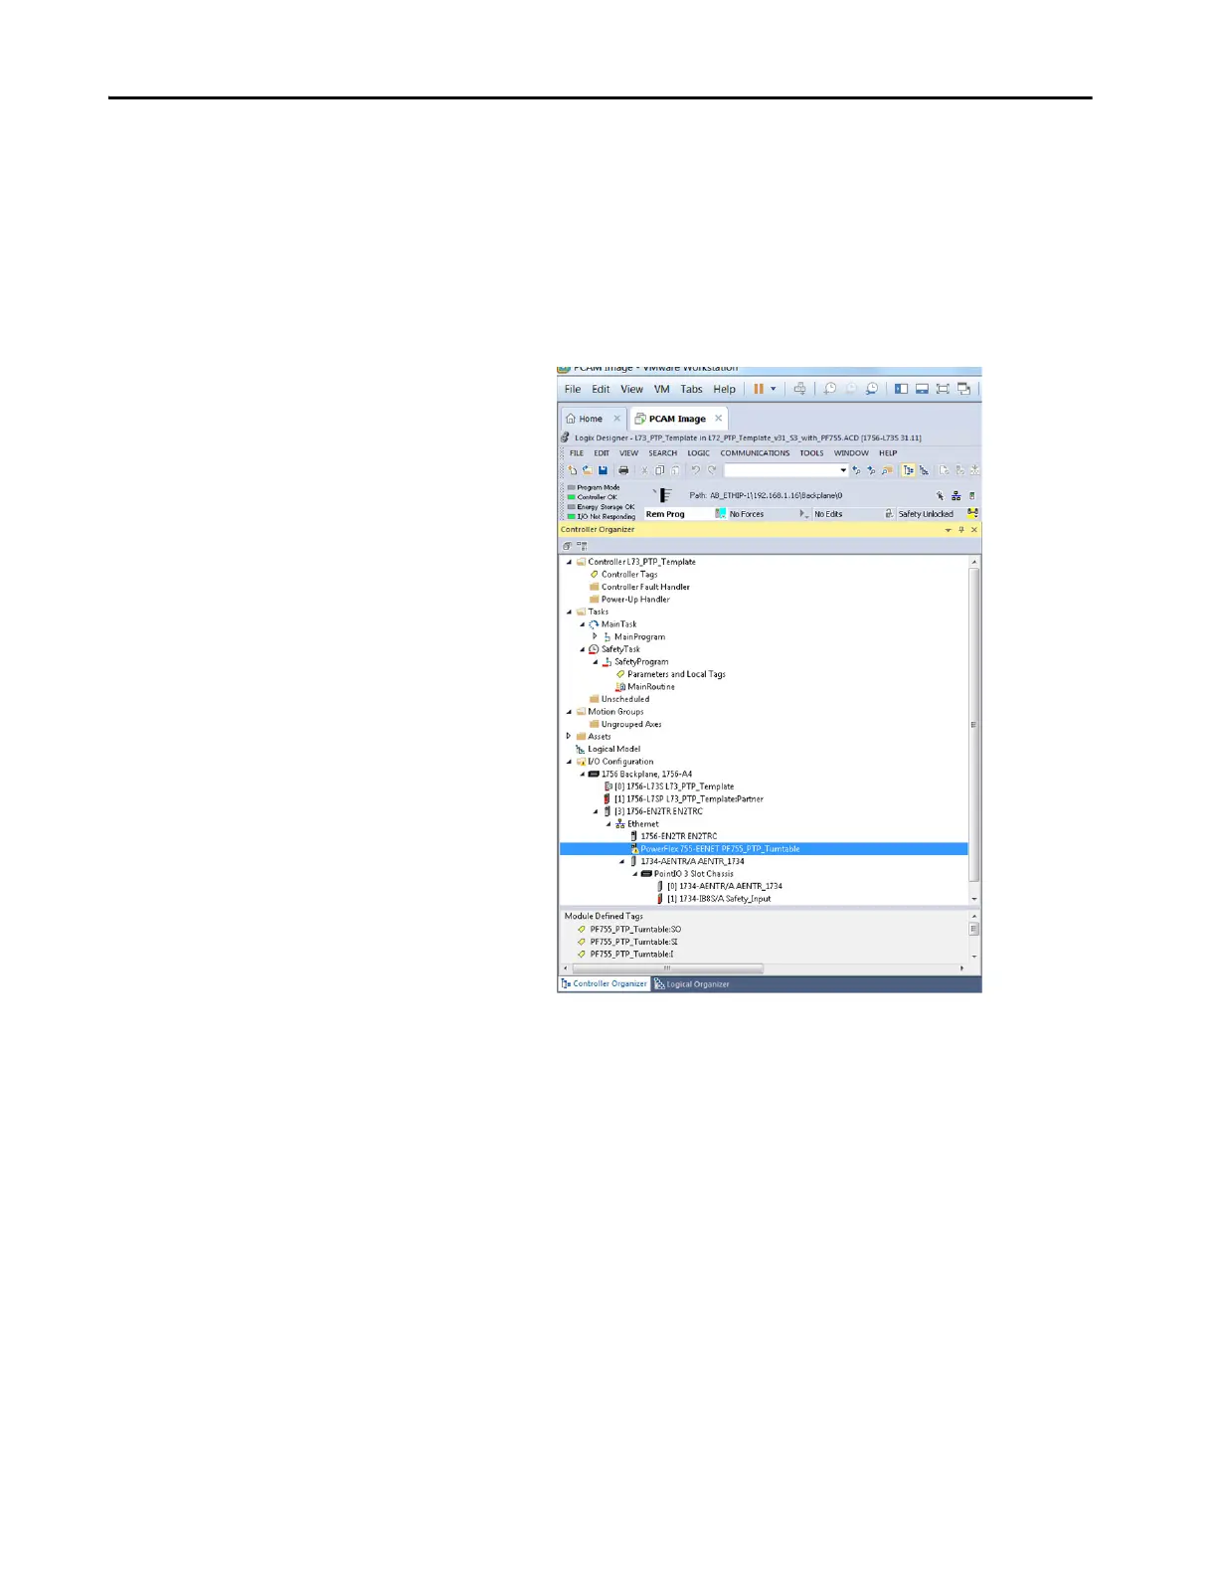Open the VMware VM menu
Screen dimensions: 1217x1575
(662, 389)
